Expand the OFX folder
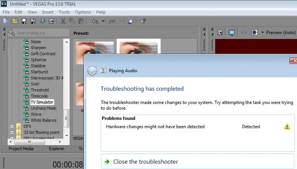The image size is (297, 169). click(x=12, y=126)
